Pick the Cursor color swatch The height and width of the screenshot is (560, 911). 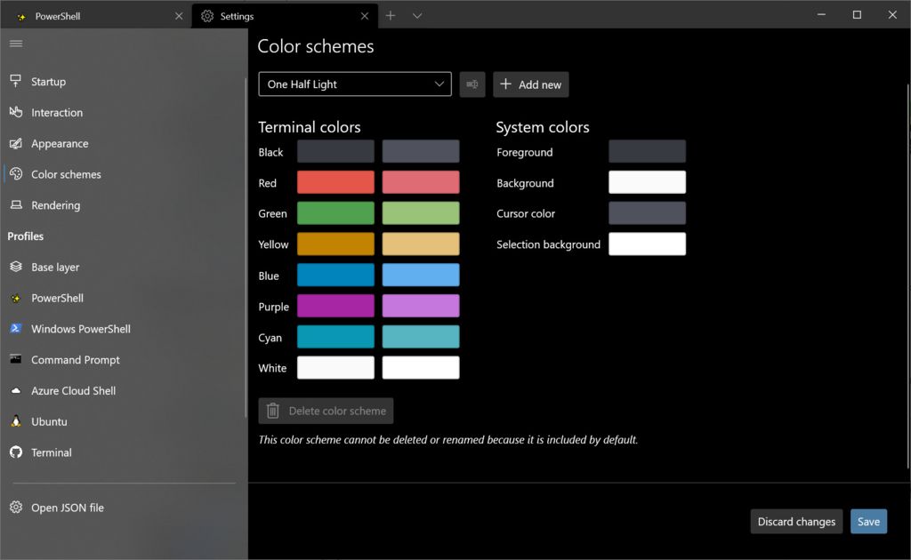pos(648,213)
